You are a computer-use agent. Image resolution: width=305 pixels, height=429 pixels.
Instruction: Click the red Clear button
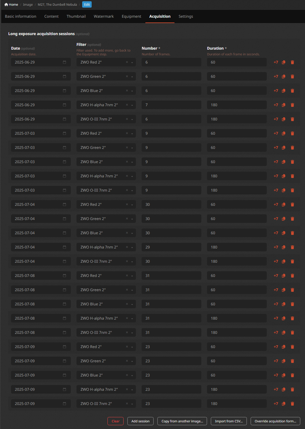pyautogui.click(x=116, y=421)
